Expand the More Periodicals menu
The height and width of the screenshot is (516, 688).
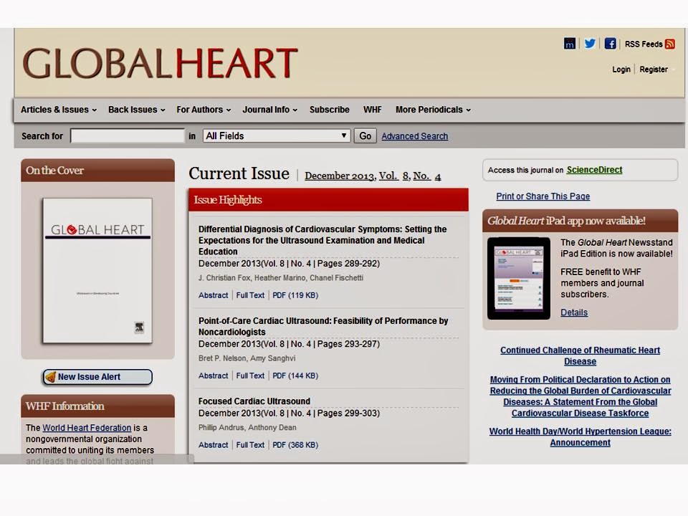tap(433, 110)
